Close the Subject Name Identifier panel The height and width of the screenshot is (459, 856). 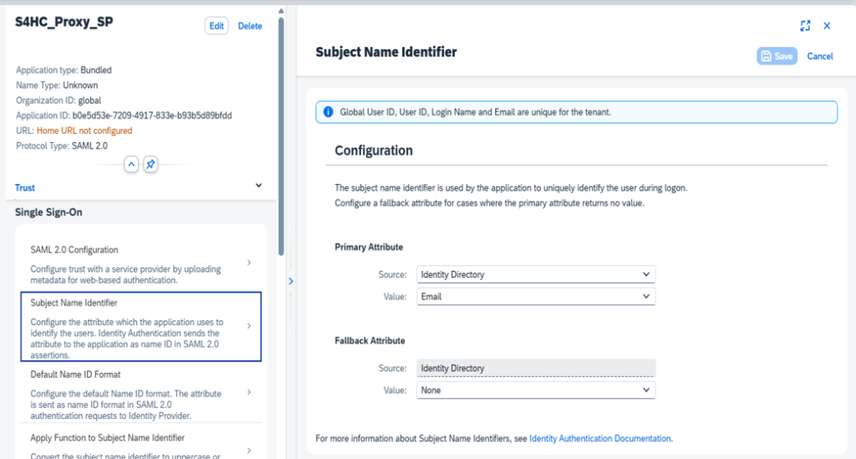[827, 26]
